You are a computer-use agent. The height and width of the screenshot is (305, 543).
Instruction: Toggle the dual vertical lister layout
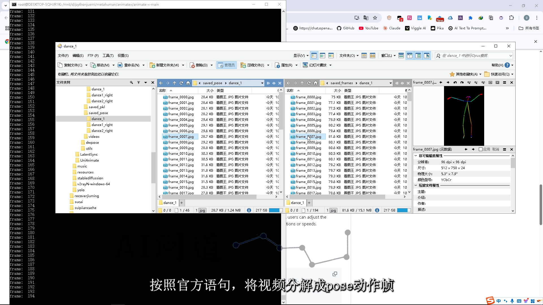410,56
